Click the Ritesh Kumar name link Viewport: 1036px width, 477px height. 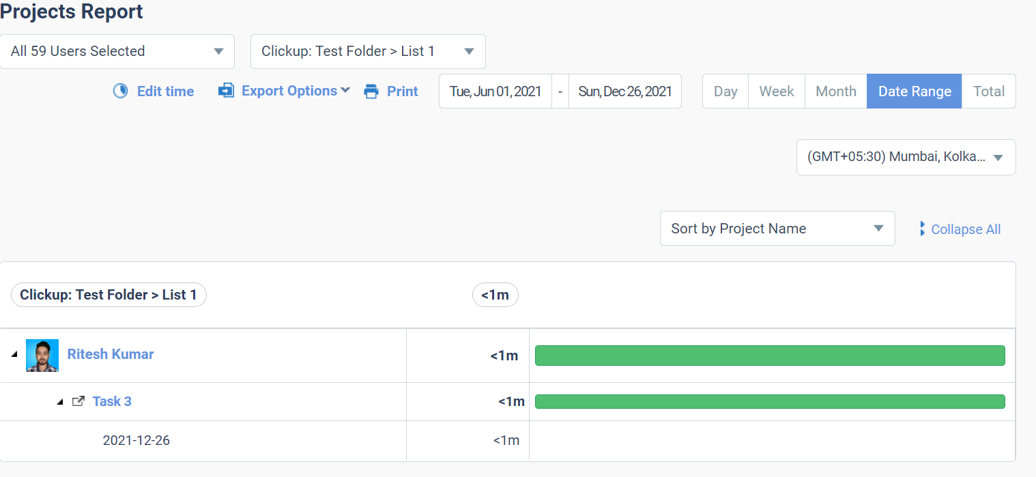pos(111,354)
